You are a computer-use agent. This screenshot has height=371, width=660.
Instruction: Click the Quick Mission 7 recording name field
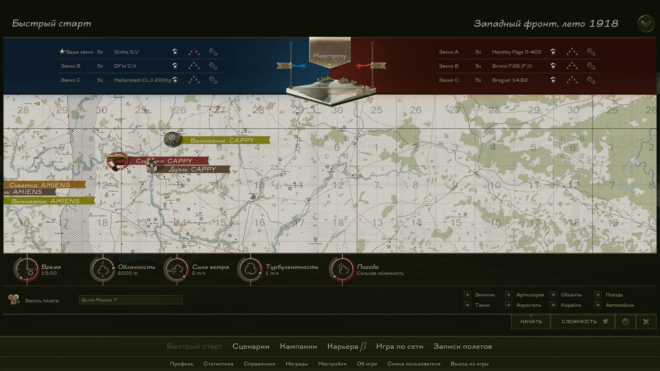131,300
